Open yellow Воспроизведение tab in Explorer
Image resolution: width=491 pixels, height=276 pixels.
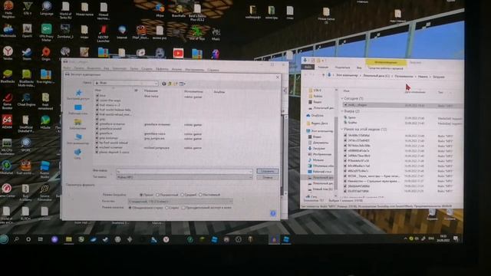click(385, 62)
